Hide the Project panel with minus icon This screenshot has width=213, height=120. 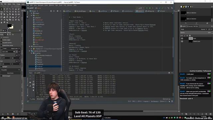[x=61, y=11]
